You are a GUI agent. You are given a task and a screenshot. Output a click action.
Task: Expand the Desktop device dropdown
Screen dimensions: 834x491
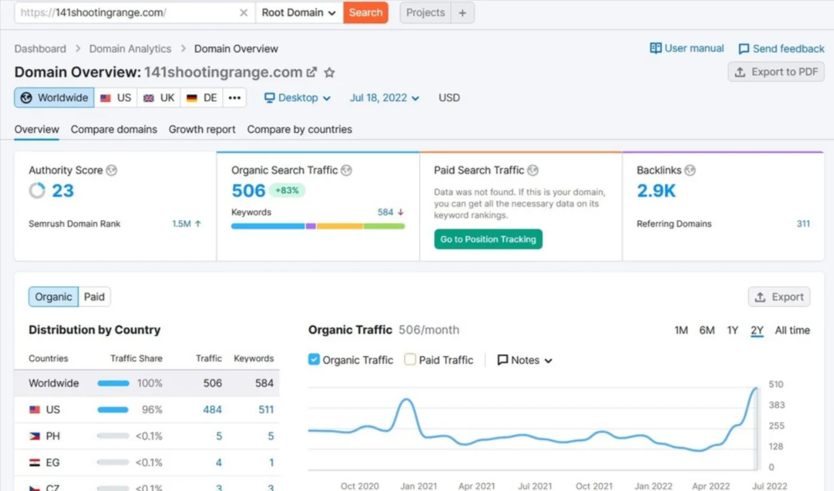click(298, 98)
